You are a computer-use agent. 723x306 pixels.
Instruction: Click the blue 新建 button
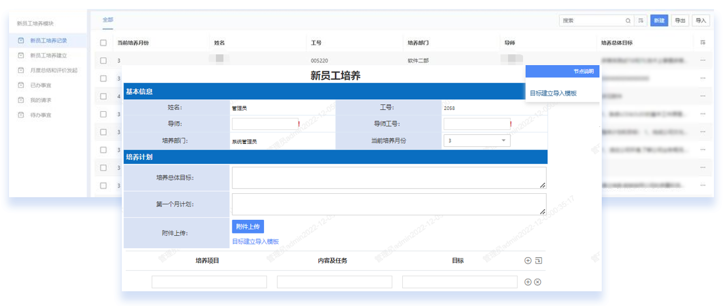[658, 20]
